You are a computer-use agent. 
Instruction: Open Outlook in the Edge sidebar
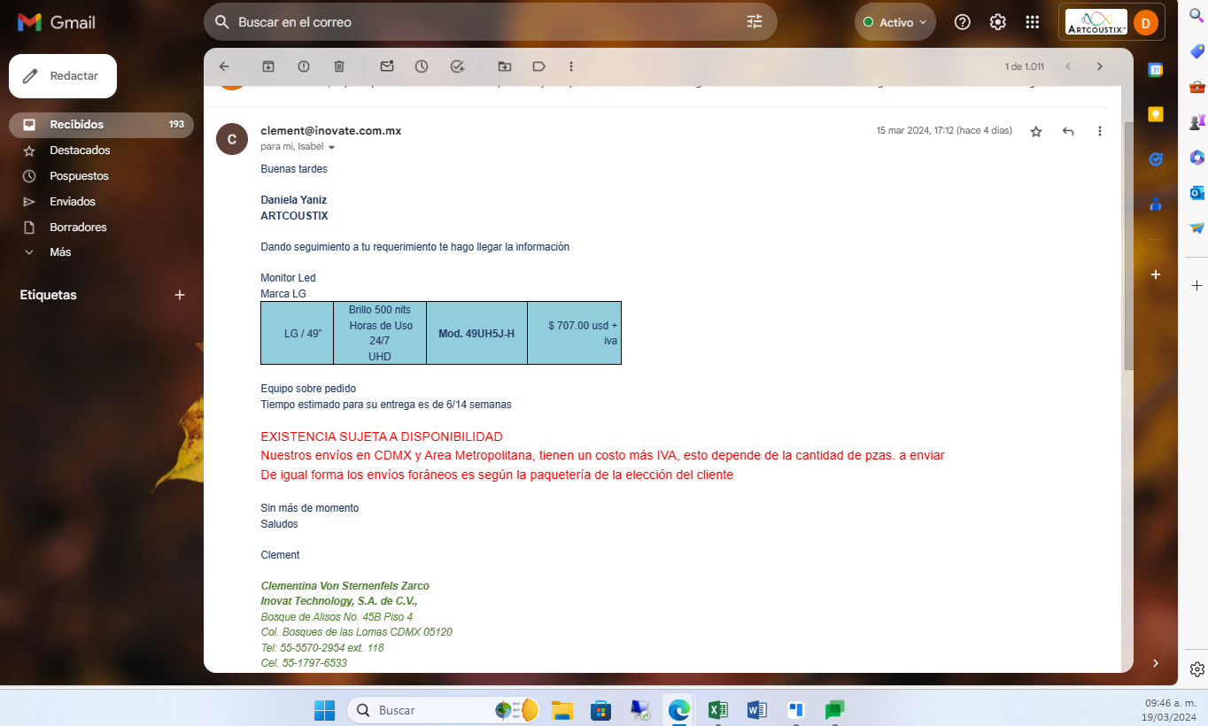point(1196,193)
